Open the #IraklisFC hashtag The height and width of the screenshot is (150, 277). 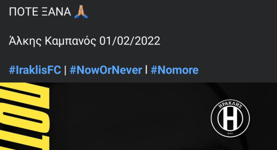pos(35,70)
